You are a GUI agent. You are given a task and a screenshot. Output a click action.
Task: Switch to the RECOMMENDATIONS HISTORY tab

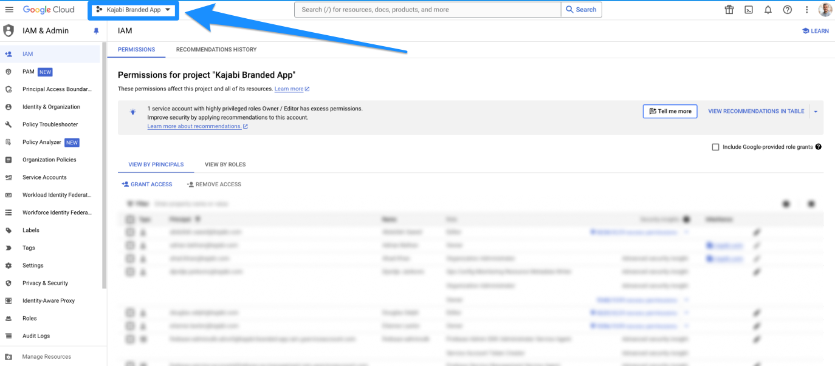[218, 49]
